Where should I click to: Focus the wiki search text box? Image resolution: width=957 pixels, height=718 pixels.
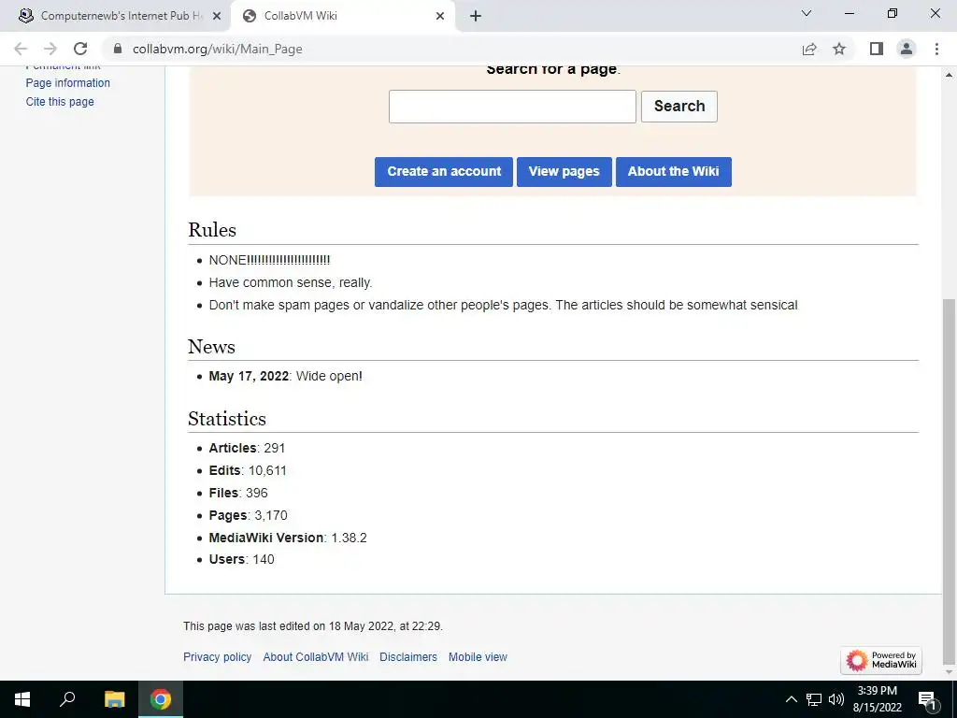(x=512, y=107)
